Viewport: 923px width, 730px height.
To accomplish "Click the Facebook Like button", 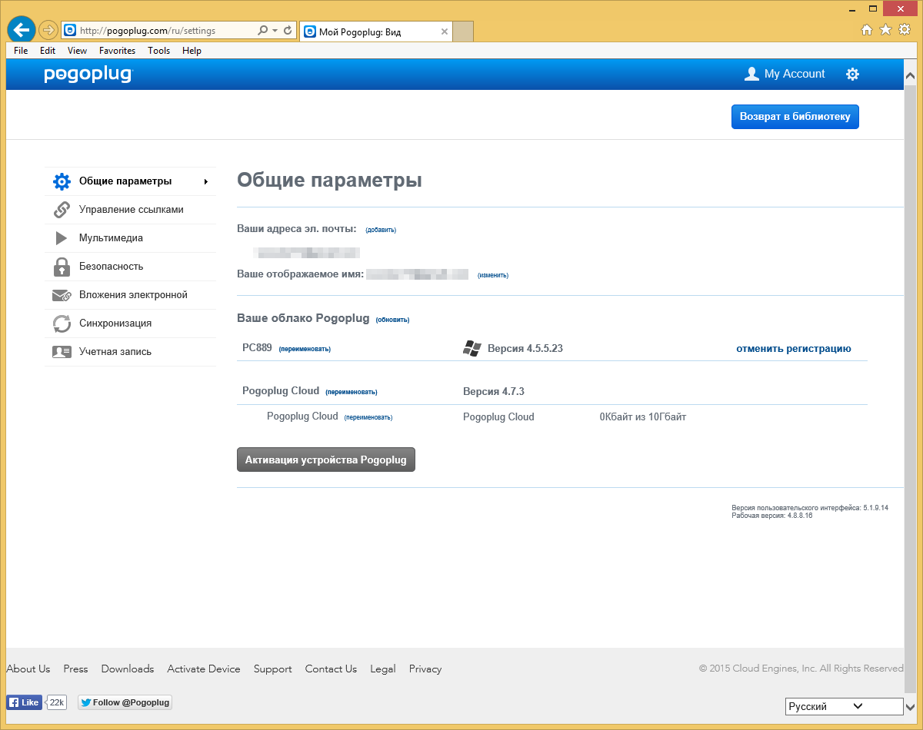I will coord(24,702).
